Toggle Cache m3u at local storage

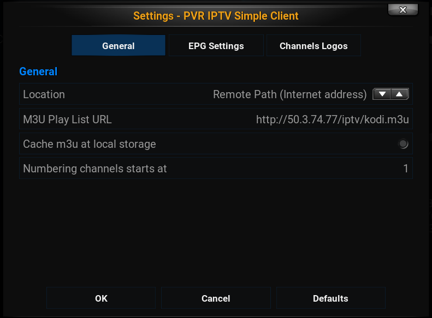403,144
